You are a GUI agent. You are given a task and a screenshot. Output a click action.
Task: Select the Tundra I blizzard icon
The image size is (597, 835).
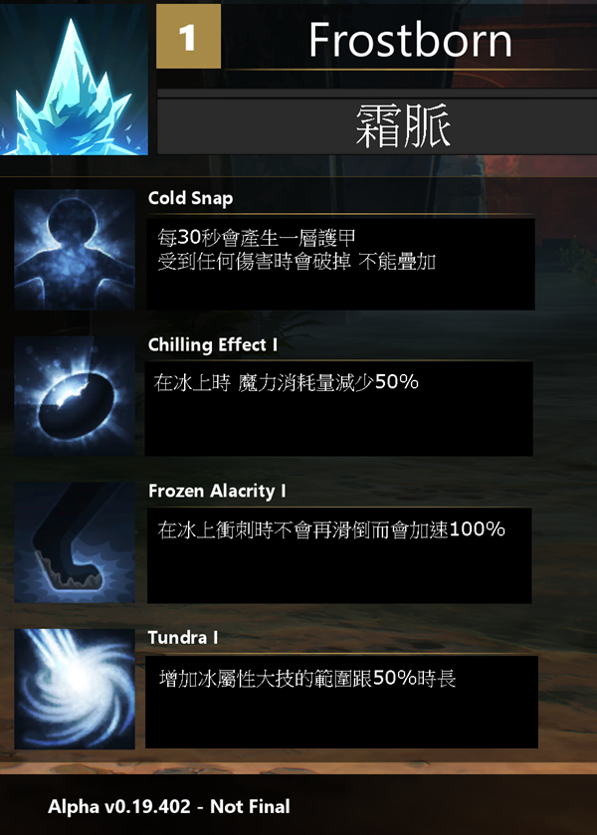click(x=75, y=689)
